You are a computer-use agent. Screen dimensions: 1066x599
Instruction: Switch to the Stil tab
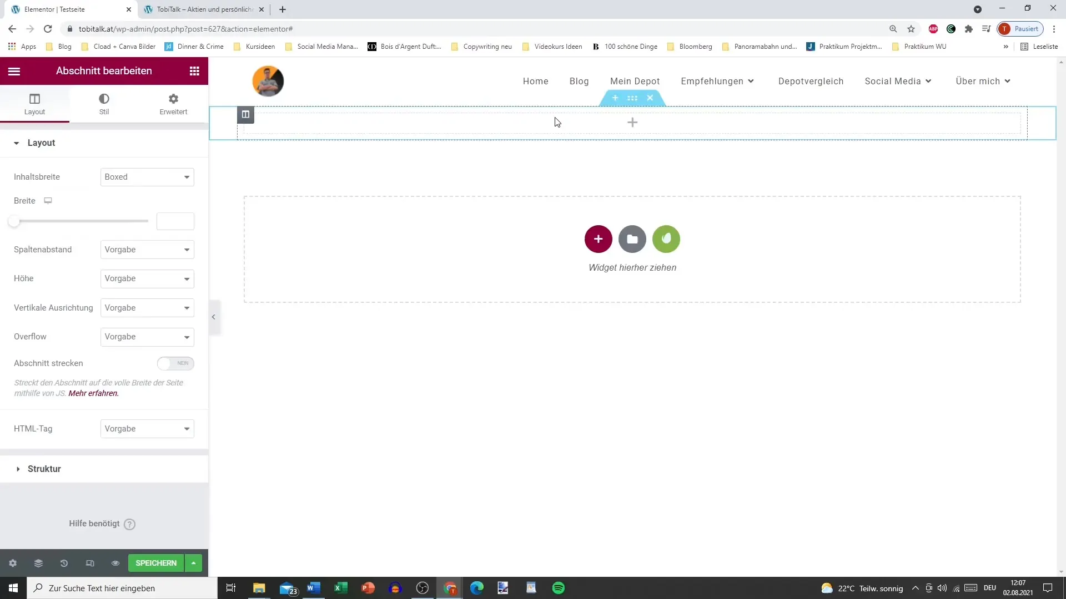pyautogui.click(x=104, y=104)
